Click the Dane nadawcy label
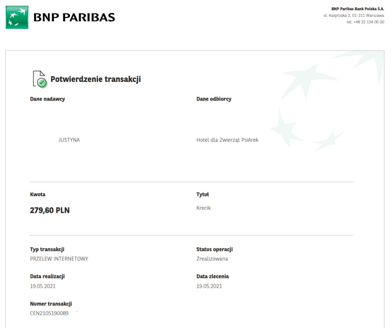Viewport: 392px width, 328px height. (47, 99)
